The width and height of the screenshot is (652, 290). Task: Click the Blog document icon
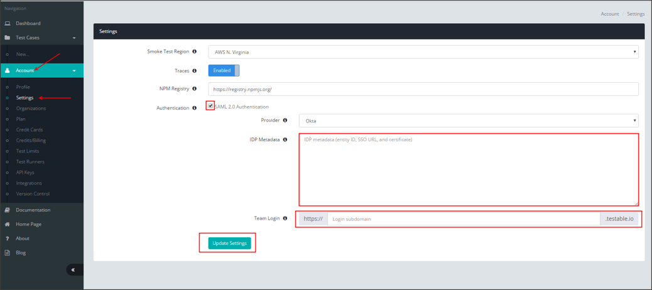point(8,253)
